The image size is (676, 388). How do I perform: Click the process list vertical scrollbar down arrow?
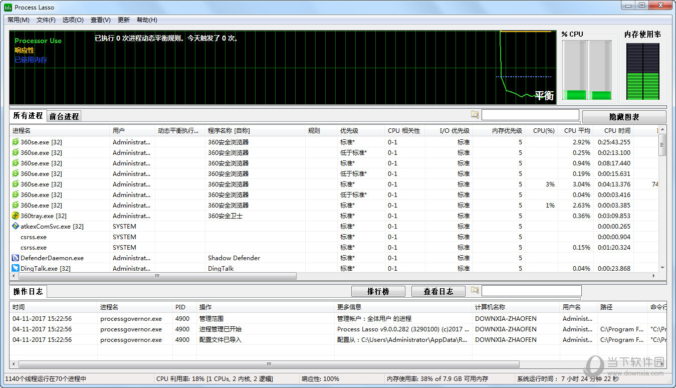pos(662,268)
